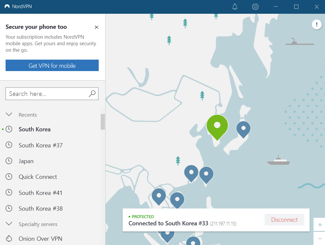Dismiss the Secure your phone banner
Viewport: 325px width, 245px height.
96,27
